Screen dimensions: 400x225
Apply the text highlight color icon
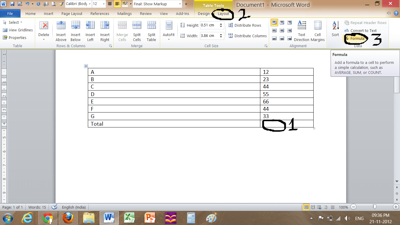tap(125, 4)
